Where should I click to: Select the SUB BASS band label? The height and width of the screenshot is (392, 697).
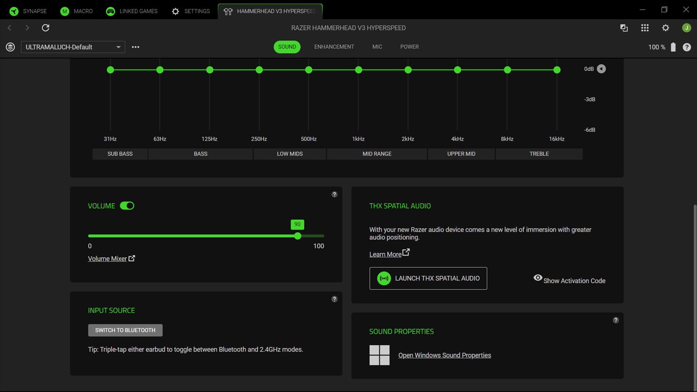[120, 154]
